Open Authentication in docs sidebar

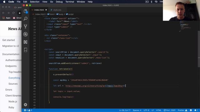point(13,60)
